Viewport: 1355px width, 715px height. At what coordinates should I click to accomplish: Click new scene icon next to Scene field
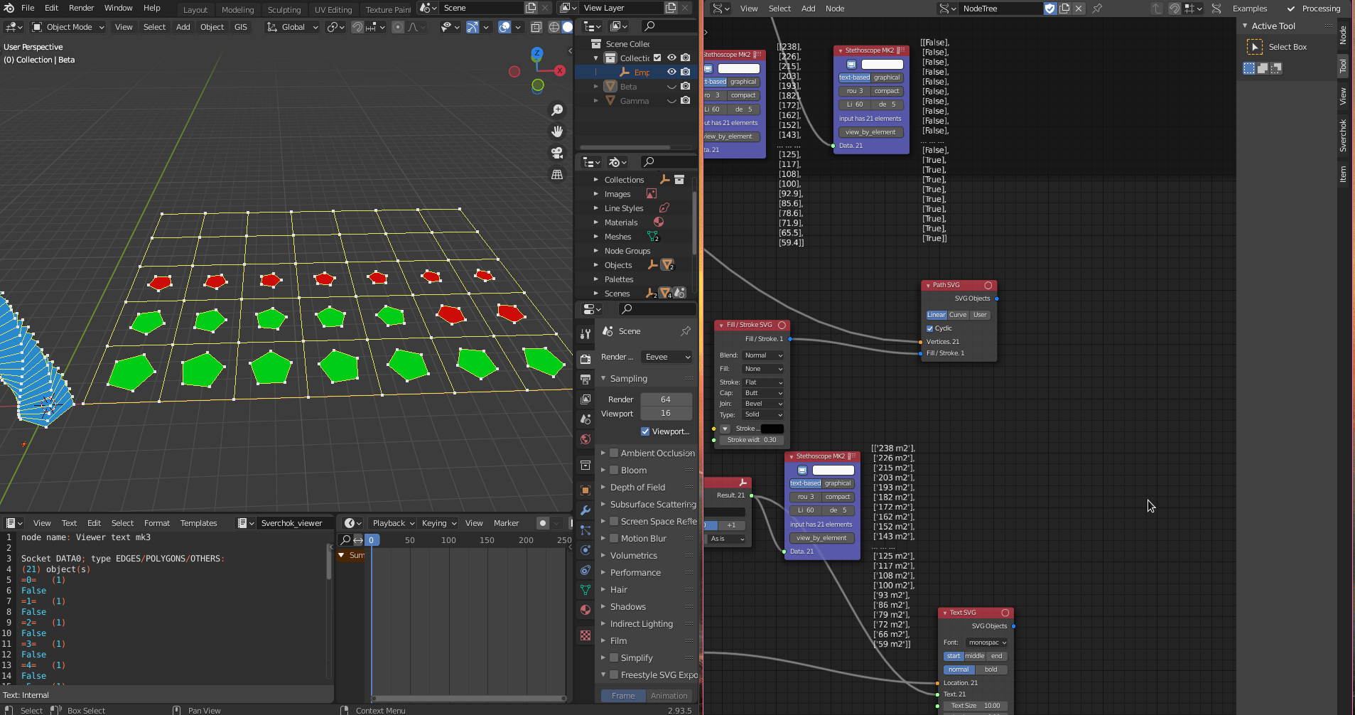pyautogui.click(x=531, y=8)
